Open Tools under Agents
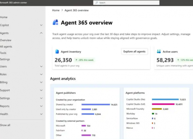This screenshot has height=139, width=193. click(3, 53)
